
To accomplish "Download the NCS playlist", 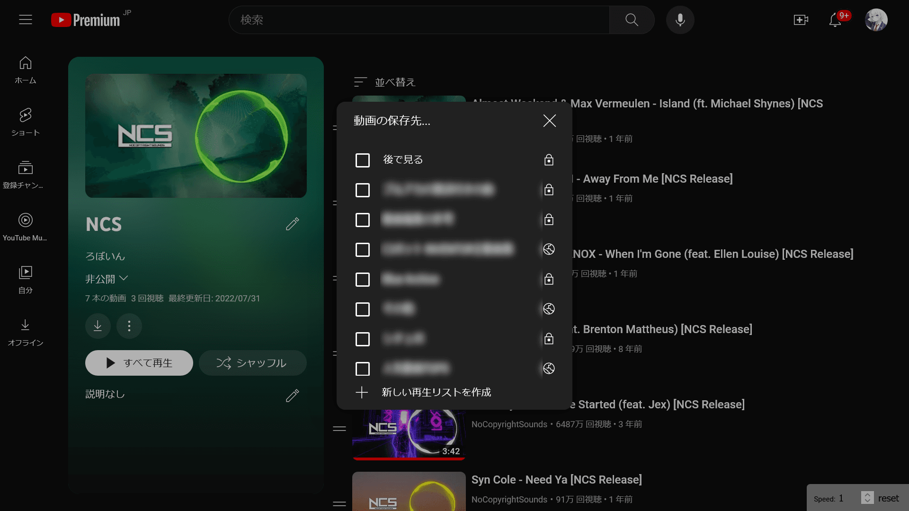I will (x=98, y=326).
